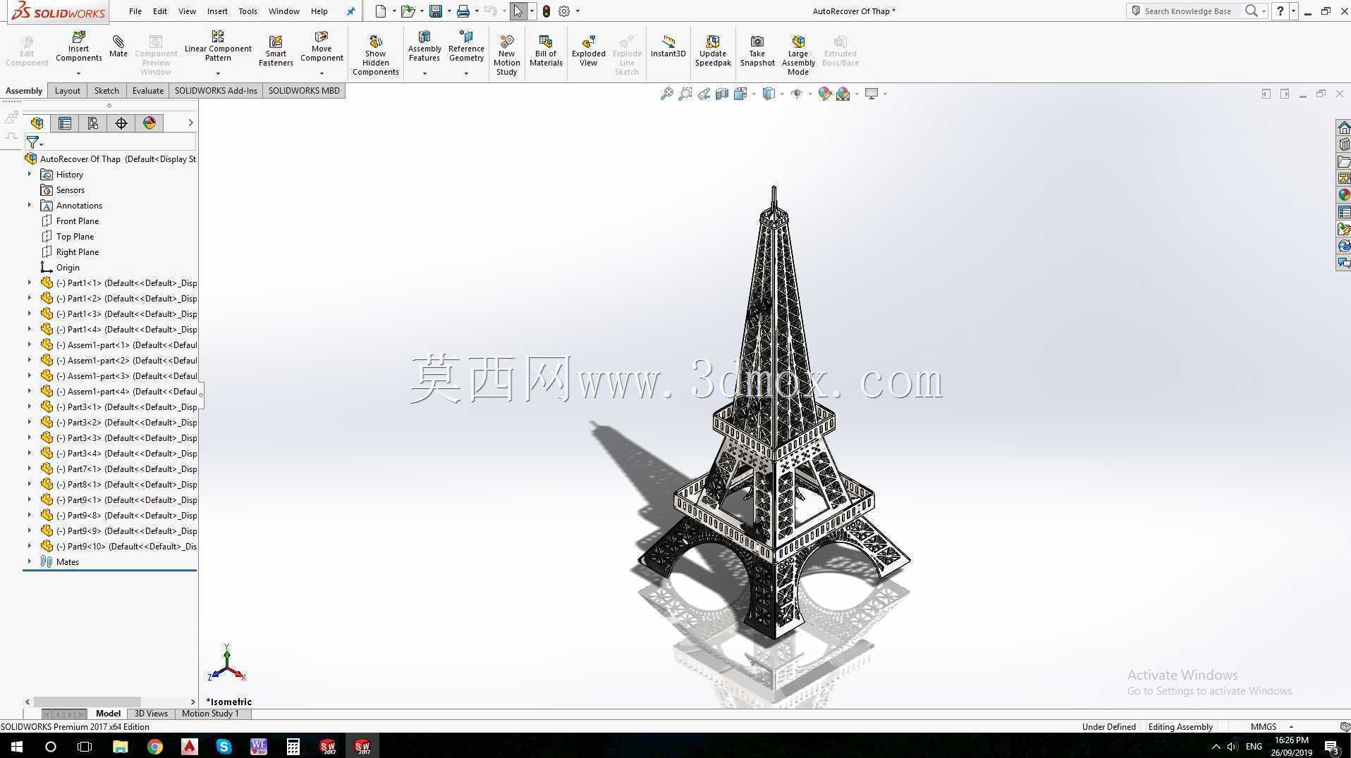Open Appearances task pane color ball
Screen dimensions: 1351x758
tap(1344, 195)
